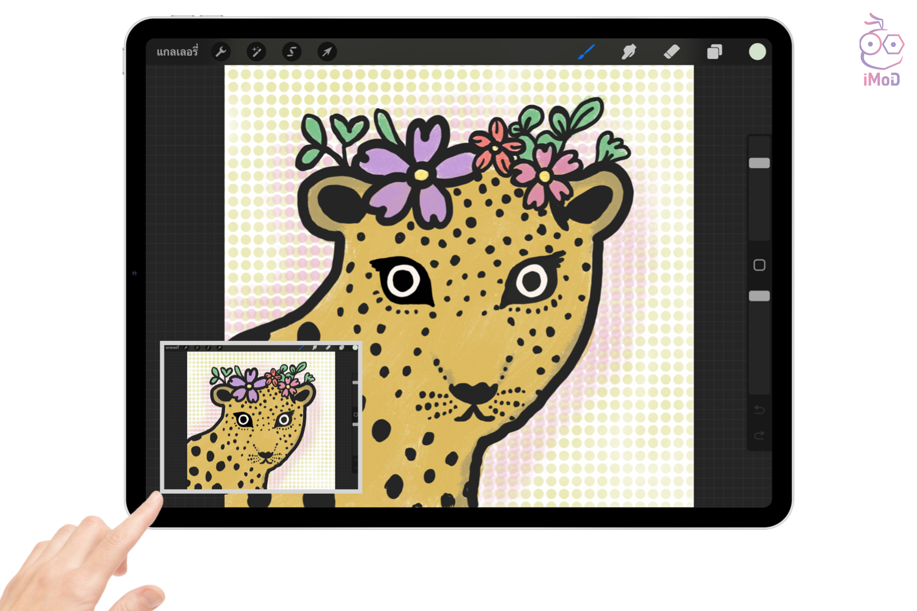Screen dimensions: 917x611
Task: Click the brush opacity slider handle
Action: coord(759,296)
